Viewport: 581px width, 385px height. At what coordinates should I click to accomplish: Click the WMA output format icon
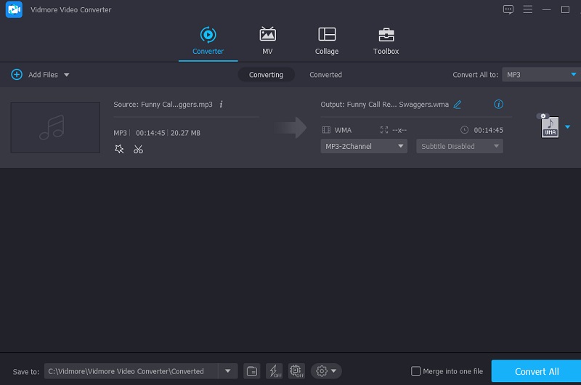550,127
